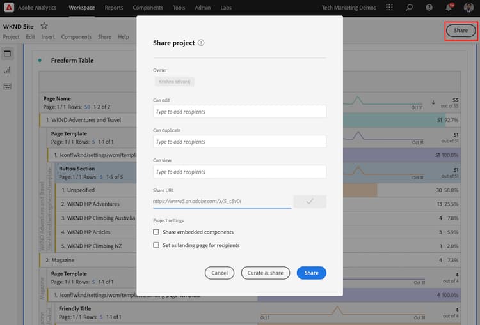480x325 pixels.
Task: Click the help icon beside Share project title
Action: pyautogui.click(x=201, y=43)
